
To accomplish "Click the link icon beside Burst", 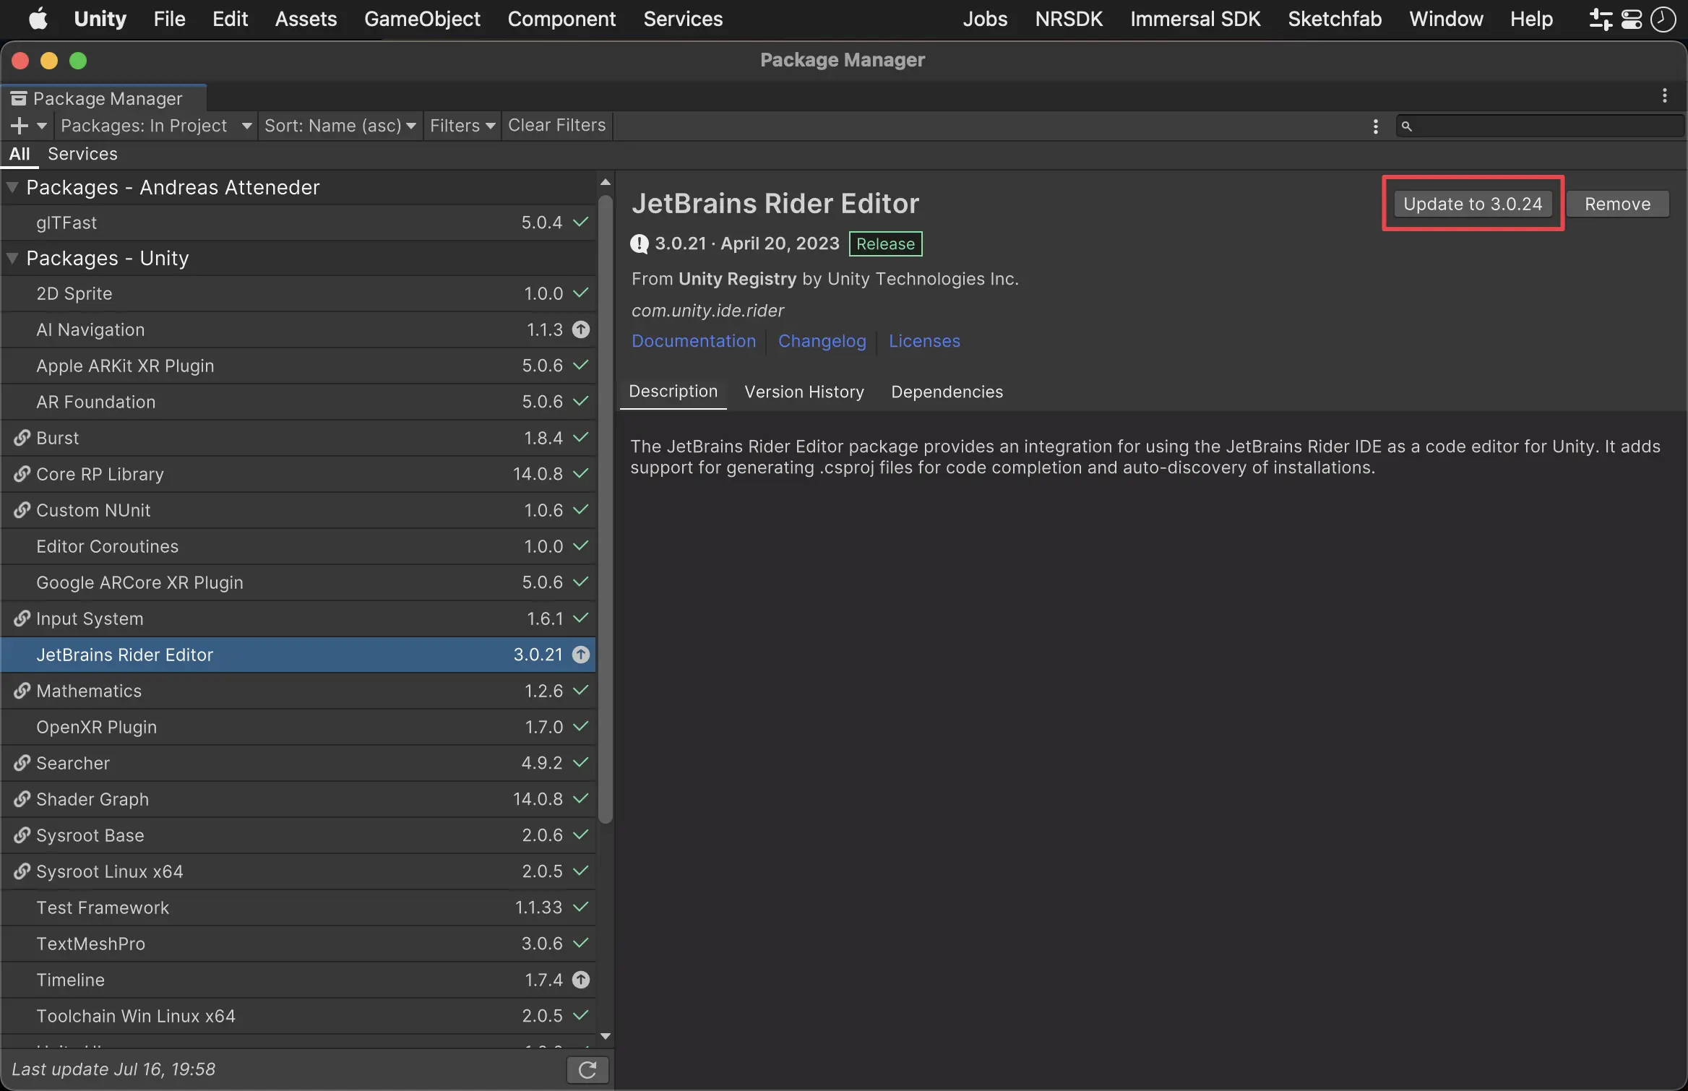I will [22, 438].
